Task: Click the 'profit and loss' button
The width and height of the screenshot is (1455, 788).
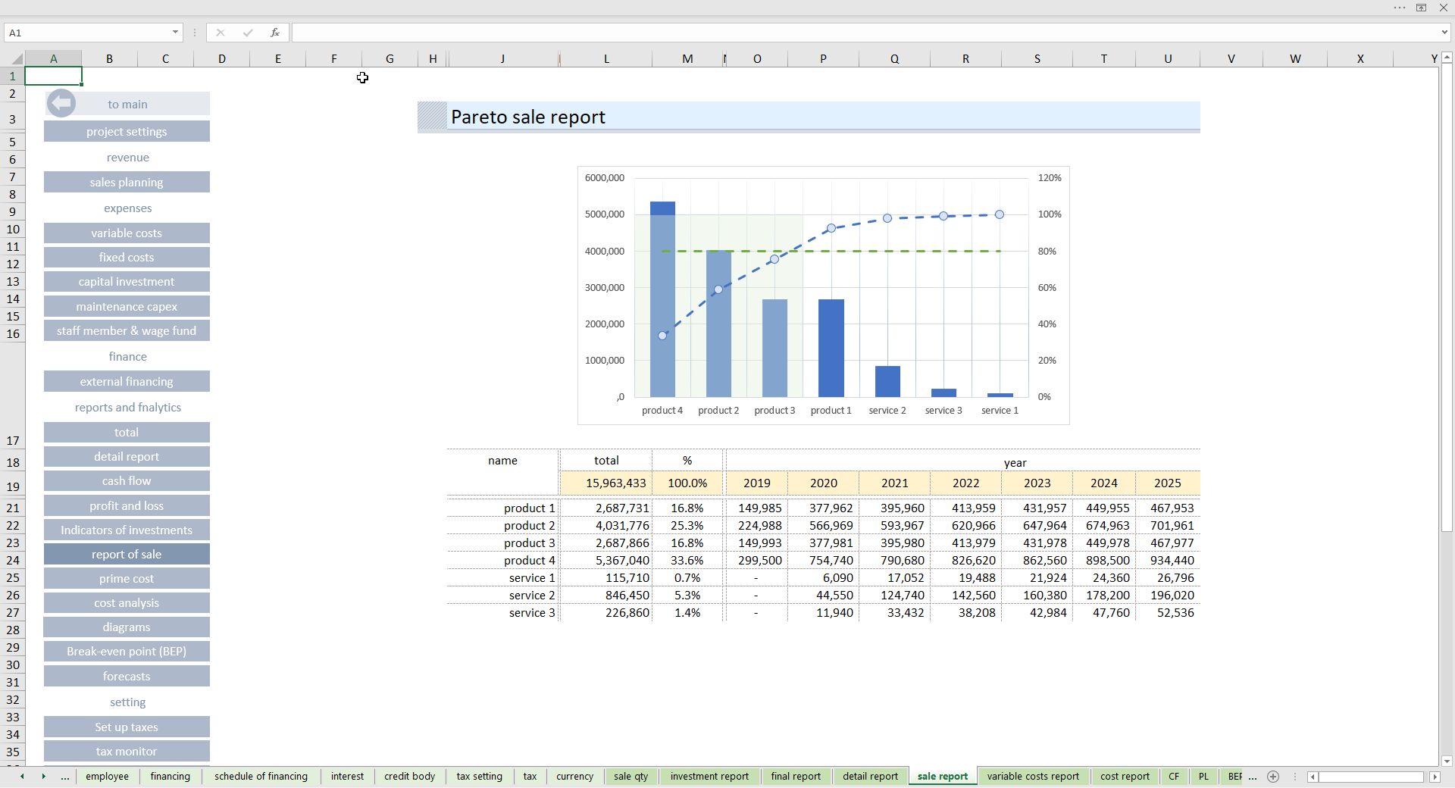Action: tap(127, 505)
